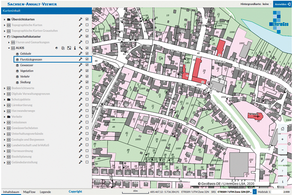Open wrench settings for Harzwanderwege
This screenshot has width=293, height=195.
81,110
